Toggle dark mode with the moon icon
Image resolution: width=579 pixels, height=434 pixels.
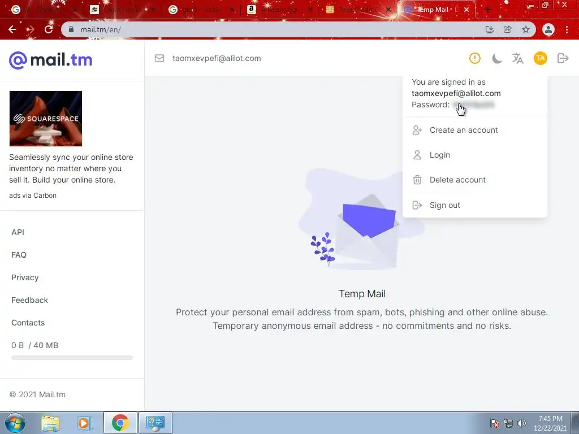tap(496, 58)
